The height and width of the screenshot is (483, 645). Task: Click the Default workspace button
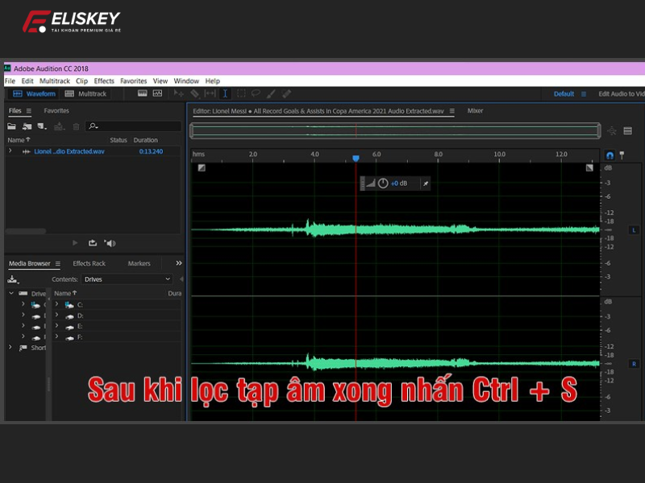click(563, 93)
